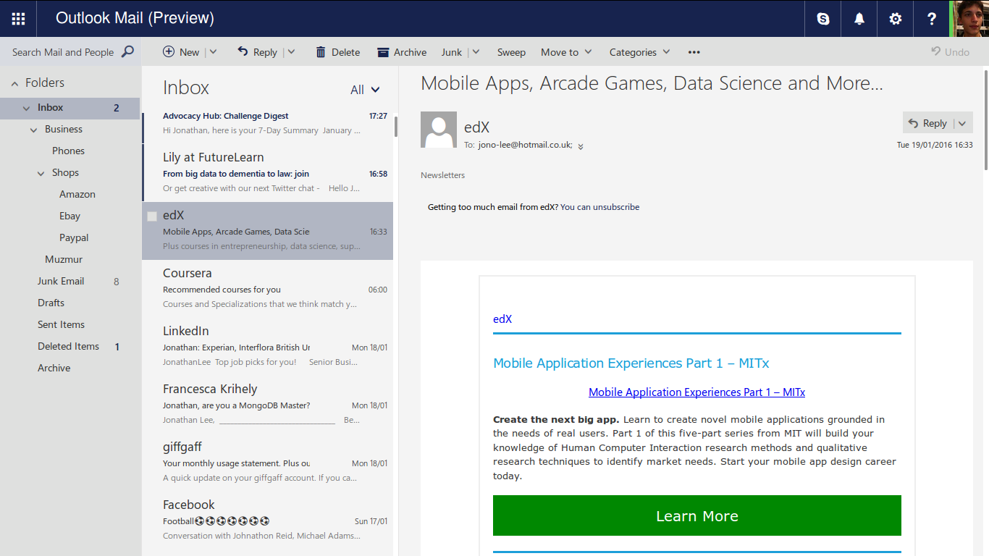The image size is (989, 556).
Task: Click the edX sender avatar
Action: pyautogui.click(x=439, y=130)
